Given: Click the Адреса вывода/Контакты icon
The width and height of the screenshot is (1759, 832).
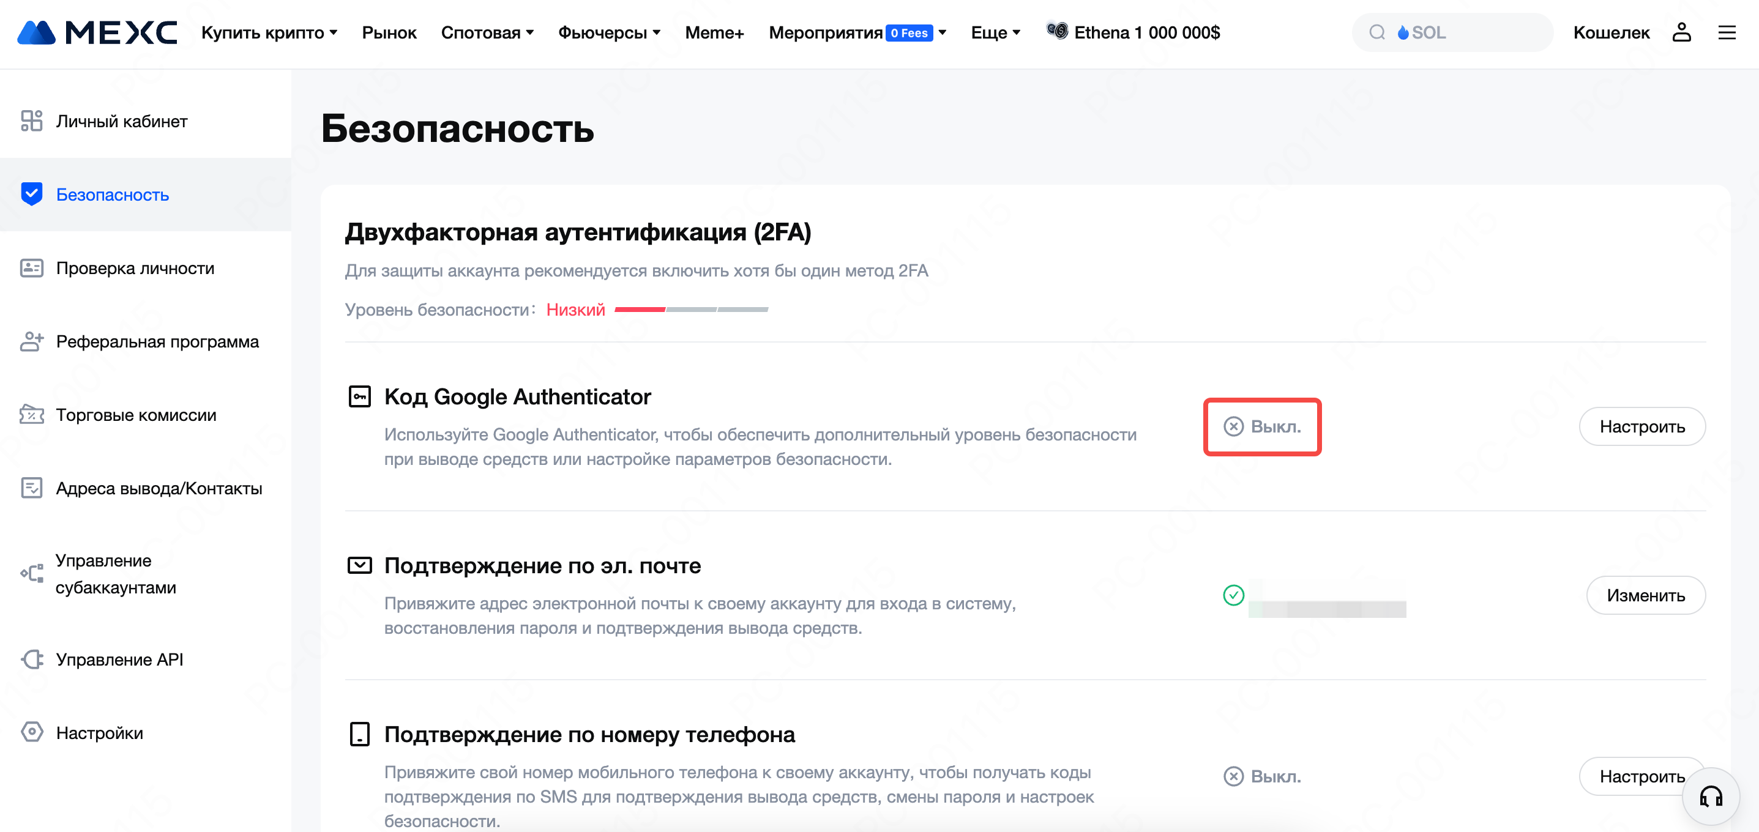Looking at the screenshot, I should (31, 488).
